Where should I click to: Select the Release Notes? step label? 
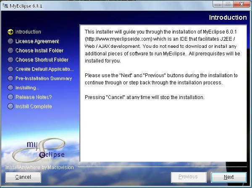tap(34, 97)
